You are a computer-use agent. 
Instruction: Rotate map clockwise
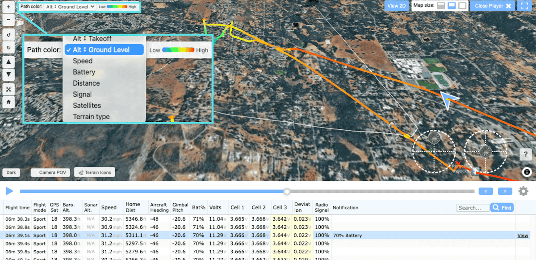[8, 47]
